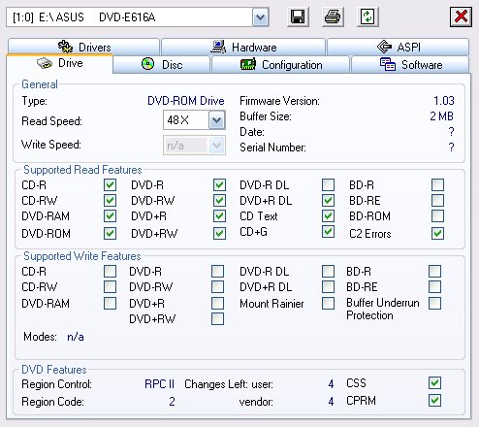Image resolution: width=479 pixels, height=427 pixels.
Task: Toggle the CPRM checkbox
Action: 434,401
